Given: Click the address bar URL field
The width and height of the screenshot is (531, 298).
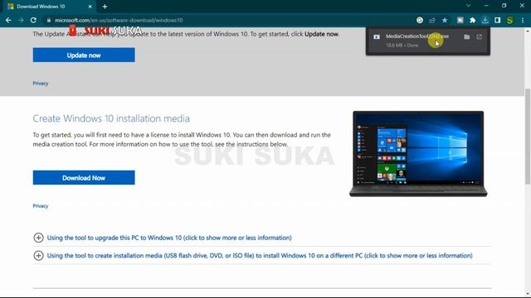Looking at the screenshot, I should click(231, 20).
